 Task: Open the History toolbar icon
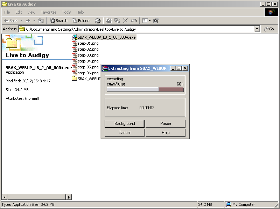(98, 21)
